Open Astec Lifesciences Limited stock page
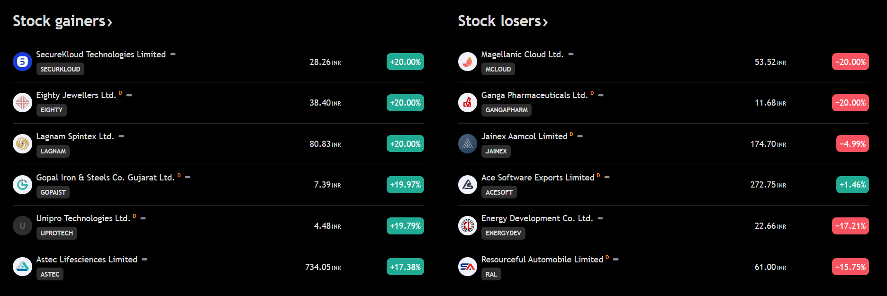Image resolution: width=887 pixels, height=296 pixels. click(87, 260)
